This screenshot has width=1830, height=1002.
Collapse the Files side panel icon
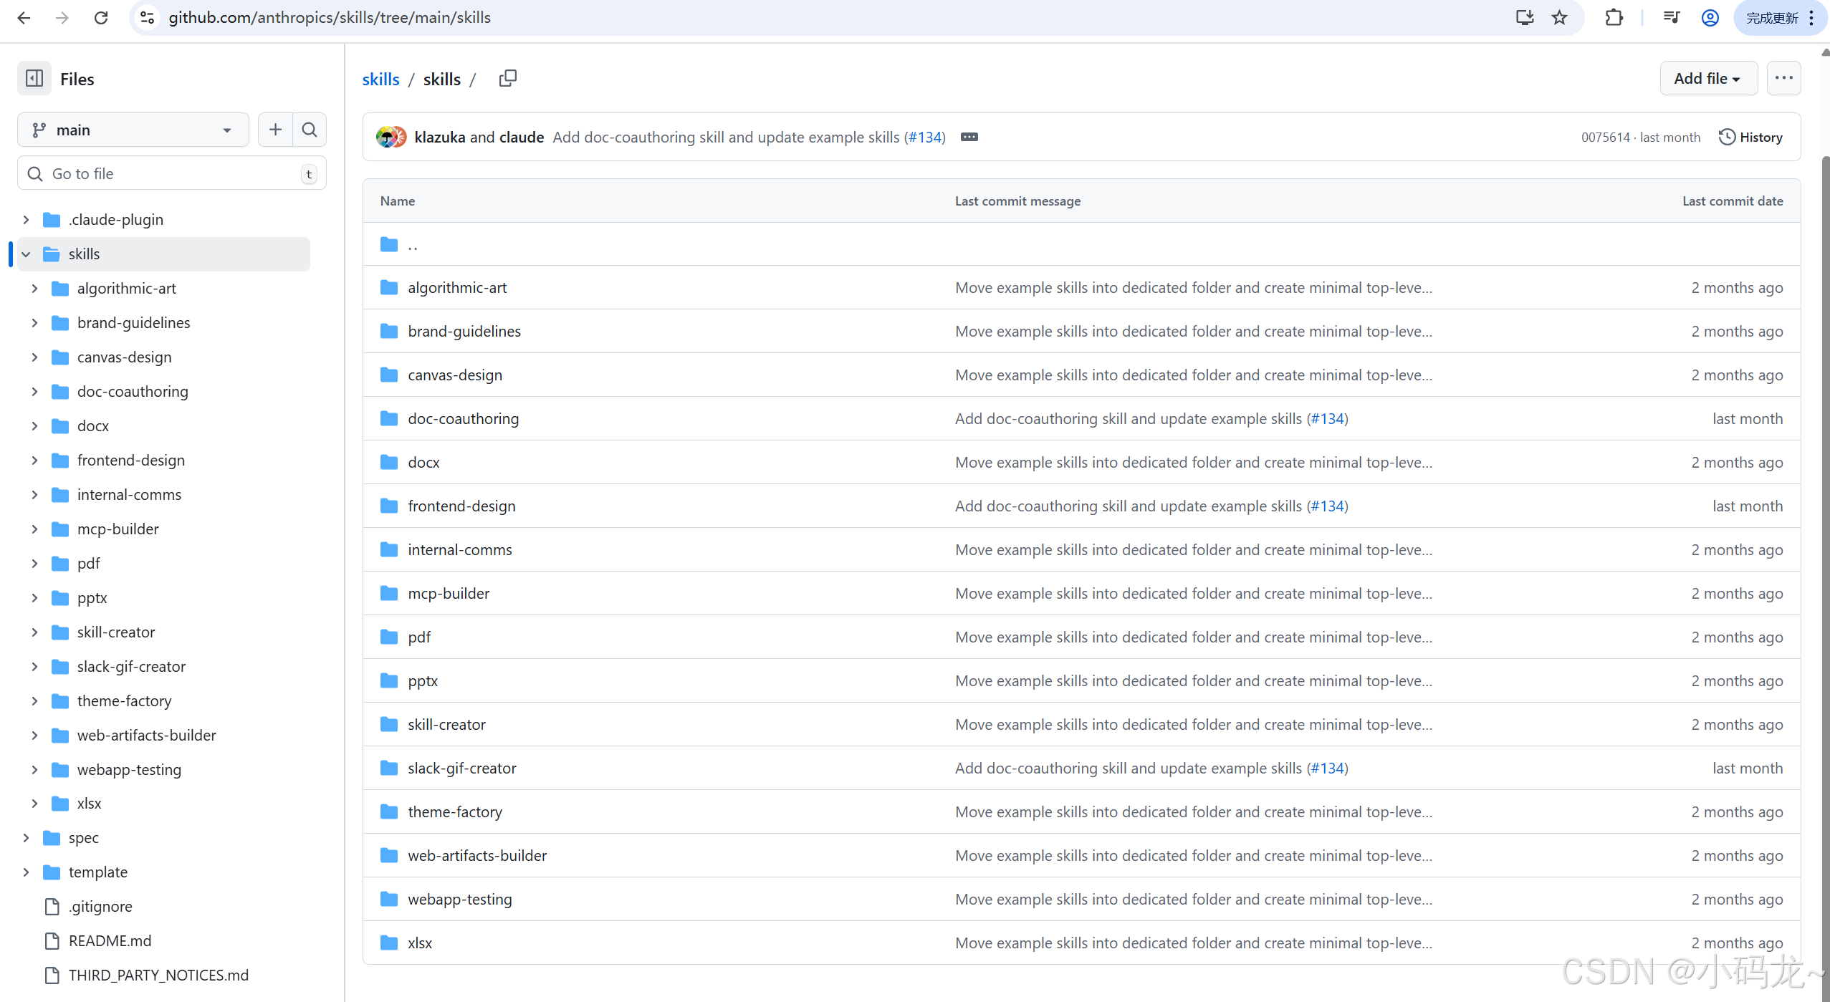tap(34, 79)
